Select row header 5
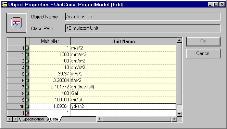The image size is (227, 129). (16, 74)
